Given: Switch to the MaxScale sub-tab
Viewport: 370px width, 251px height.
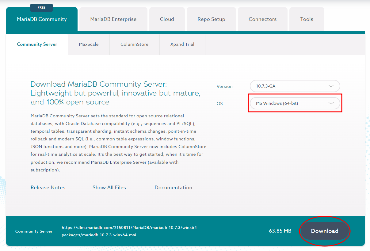Looking at the screenshot, I should click(x=89, y=44).
